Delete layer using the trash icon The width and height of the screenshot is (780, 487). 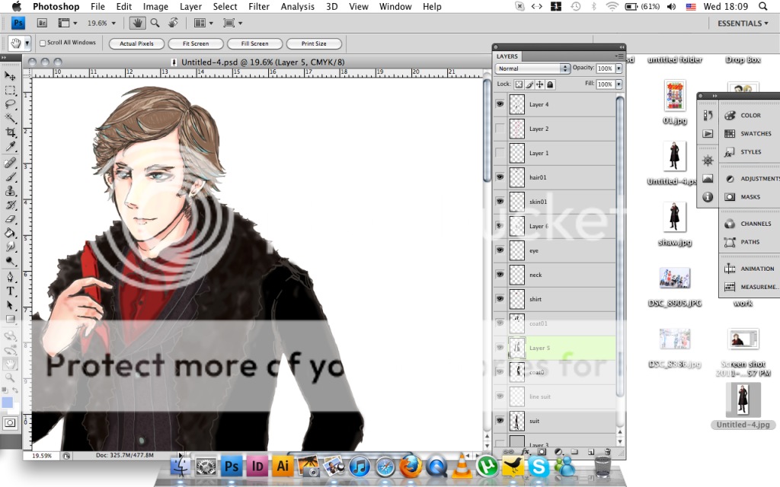click(607, 452)
